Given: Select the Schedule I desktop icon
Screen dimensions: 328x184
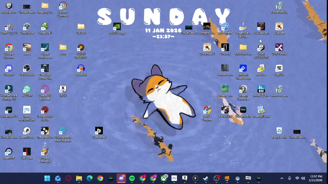Looking at the screenshot, I should (45, 29).
